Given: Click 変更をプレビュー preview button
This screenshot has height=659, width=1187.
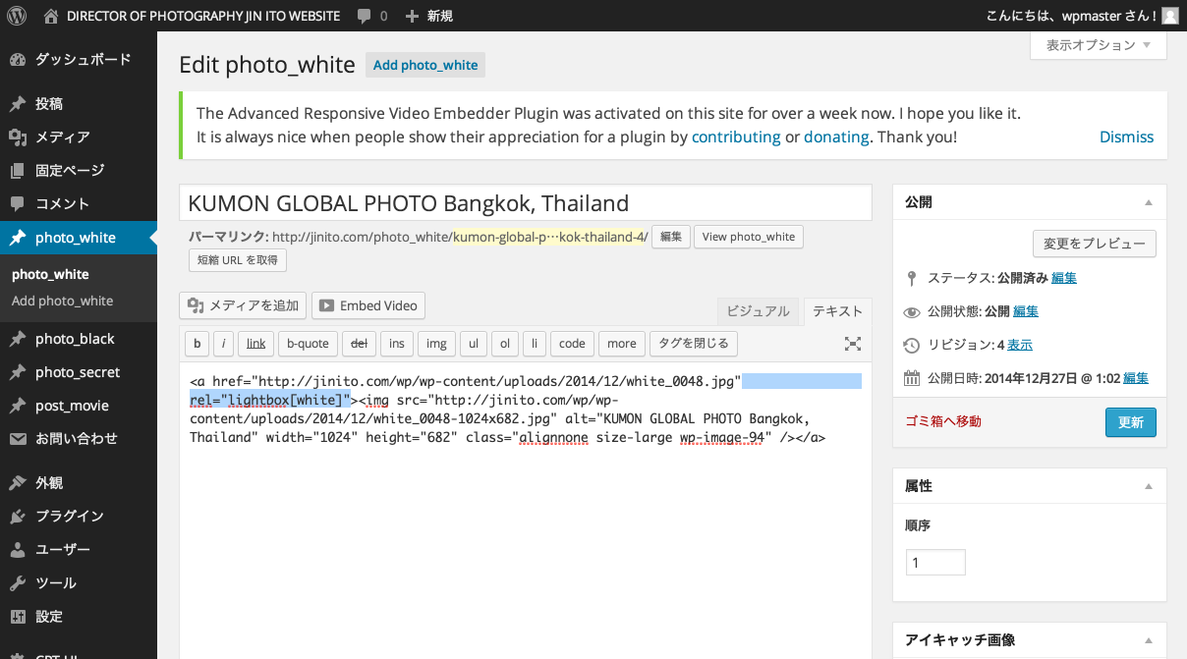Looking at the screenshot, I should coord(1095,244).
